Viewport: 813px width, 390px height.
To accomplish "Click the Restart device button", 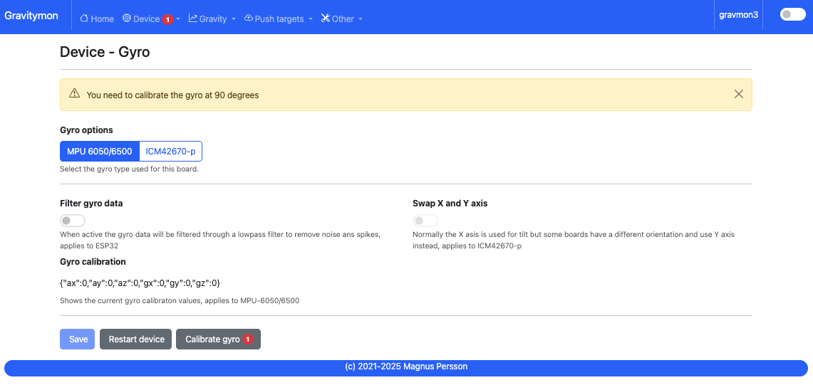I will (136, 339).
